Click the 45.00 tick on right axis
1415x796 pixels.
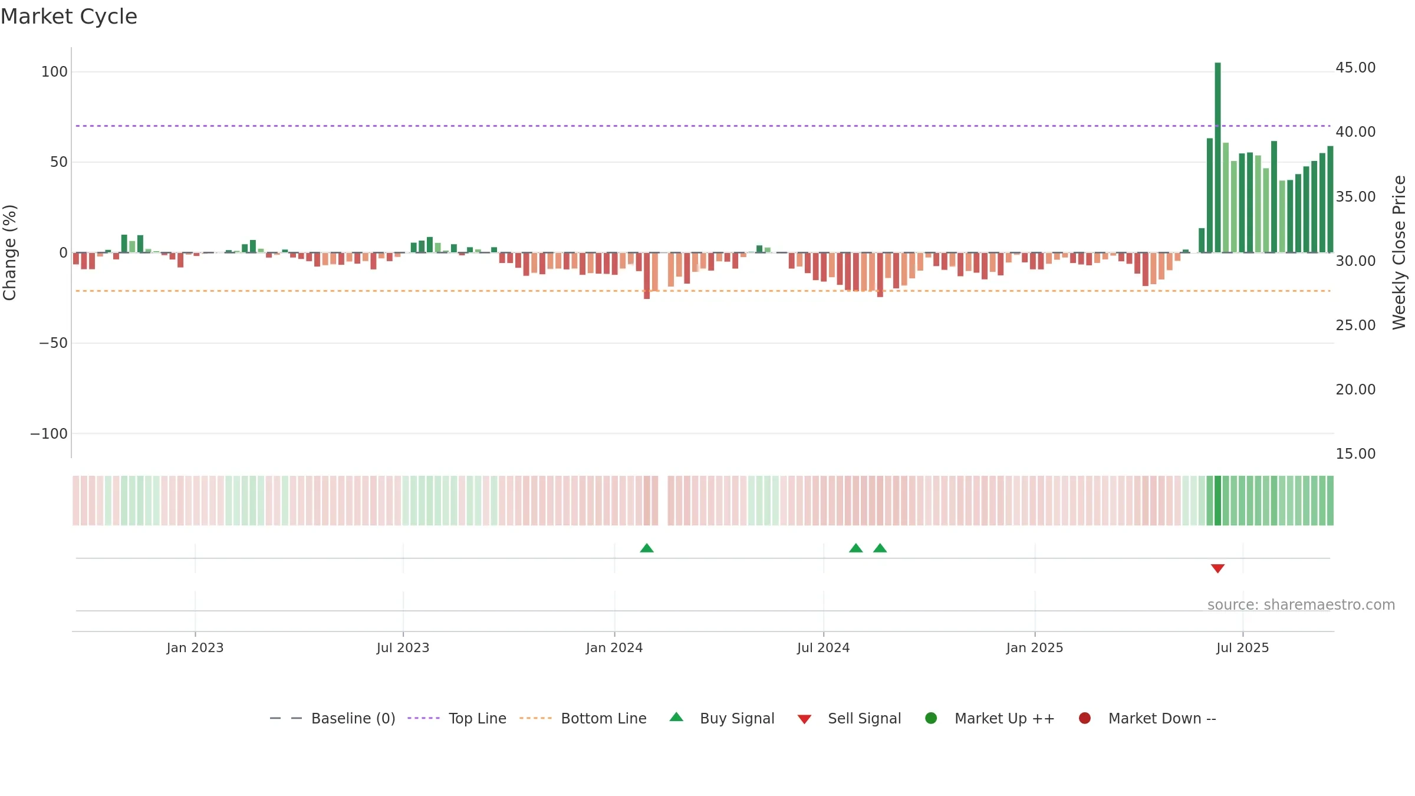pyautogui.click(x=1355, y=68)
